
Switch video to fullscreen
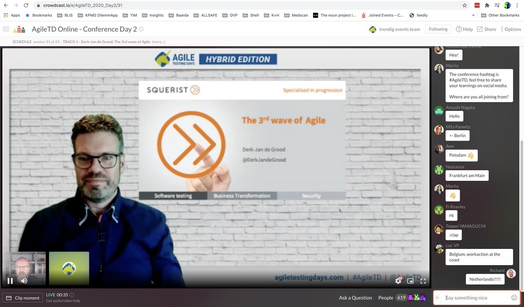[x=423, y=281]
